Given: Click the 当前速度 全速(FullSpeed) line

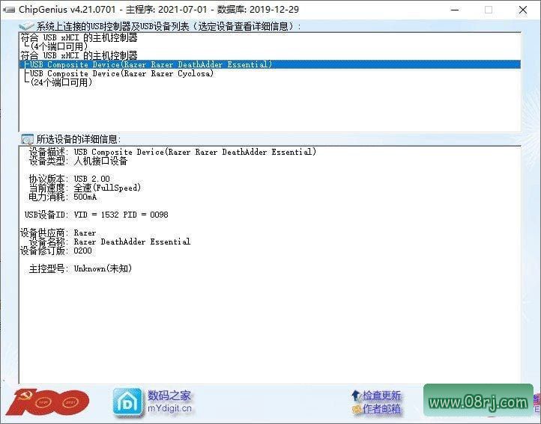Looking at the screenshot, I should 85,188.
